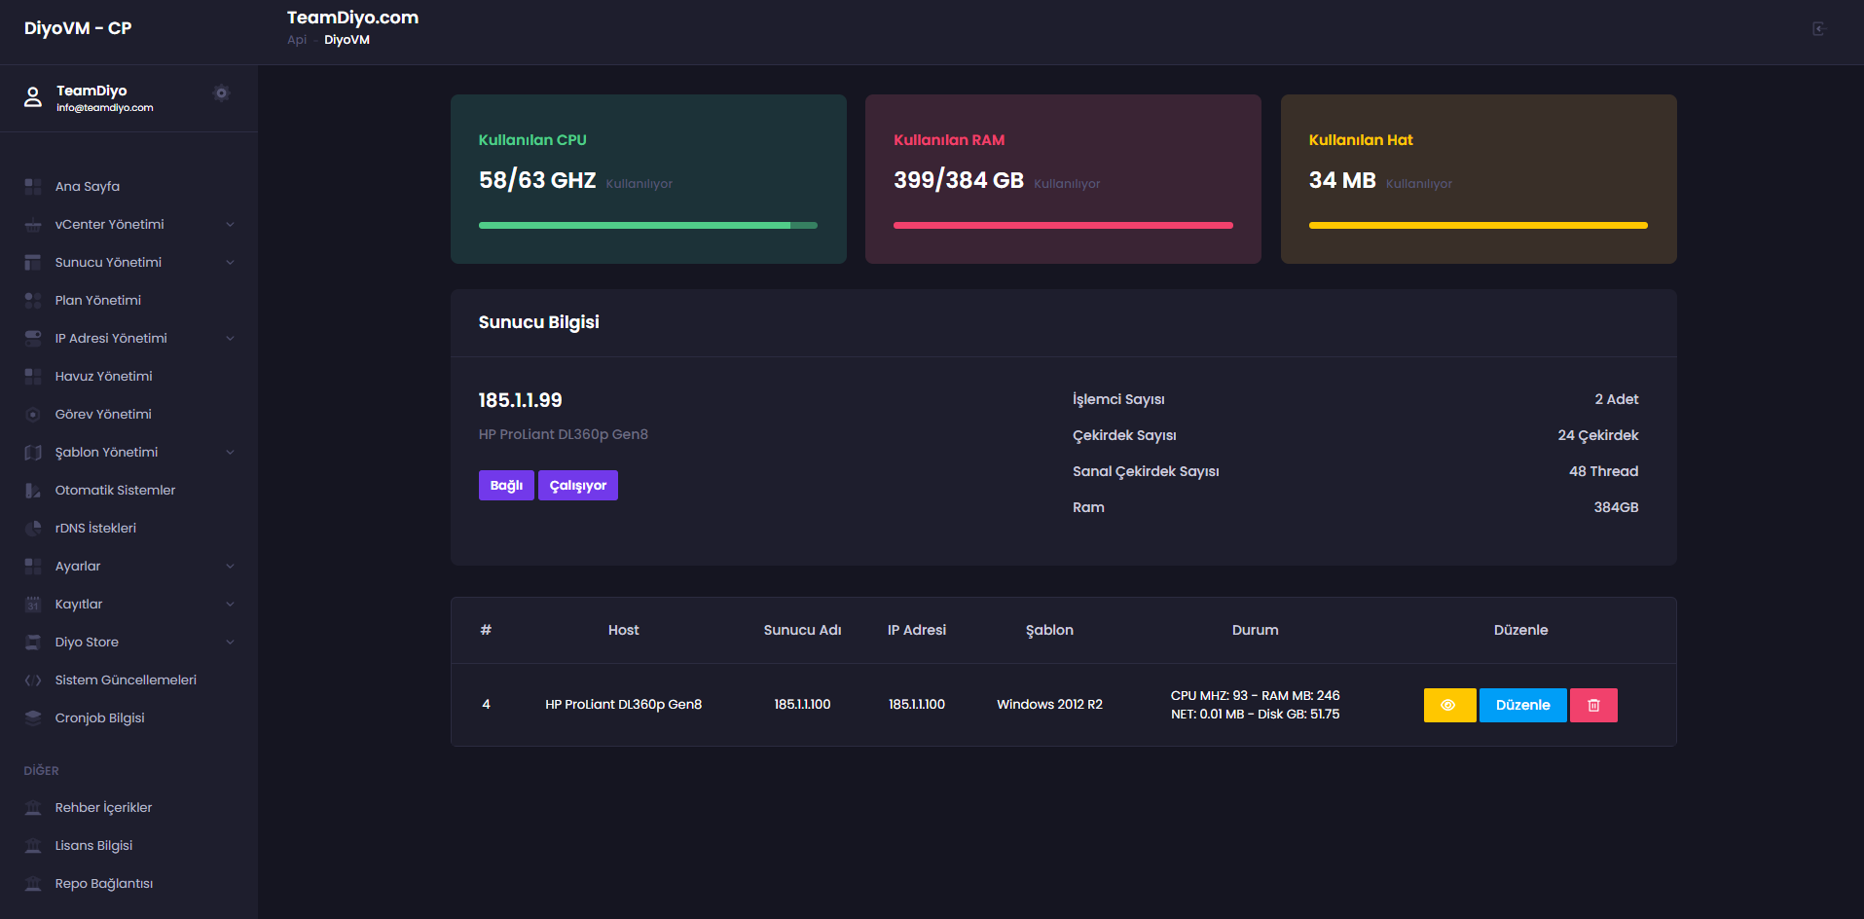Open Plan Yönetimi menu item
This screenshot has height=919, width=1864.
tap(128, 300)
